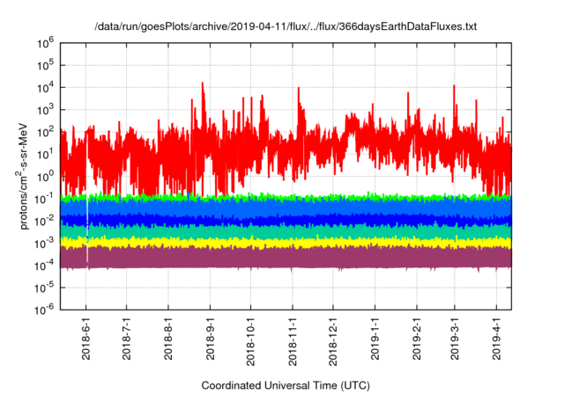Click the 'protons/cm2-s-sr-MeV' y-axis title
Screen dimensions: 564x394
tap(23, 176)
